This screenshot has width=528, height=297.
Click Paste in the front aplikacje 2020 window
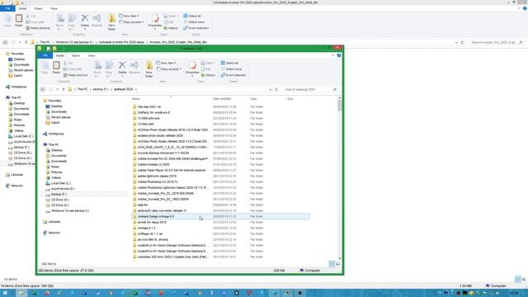(x=56, y=68)
